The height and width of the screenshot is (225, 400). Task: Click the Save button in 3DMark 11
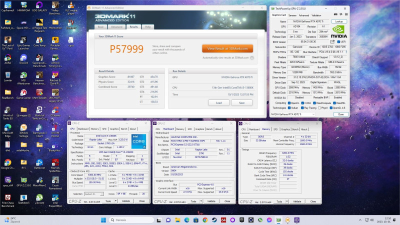[242, 103]
